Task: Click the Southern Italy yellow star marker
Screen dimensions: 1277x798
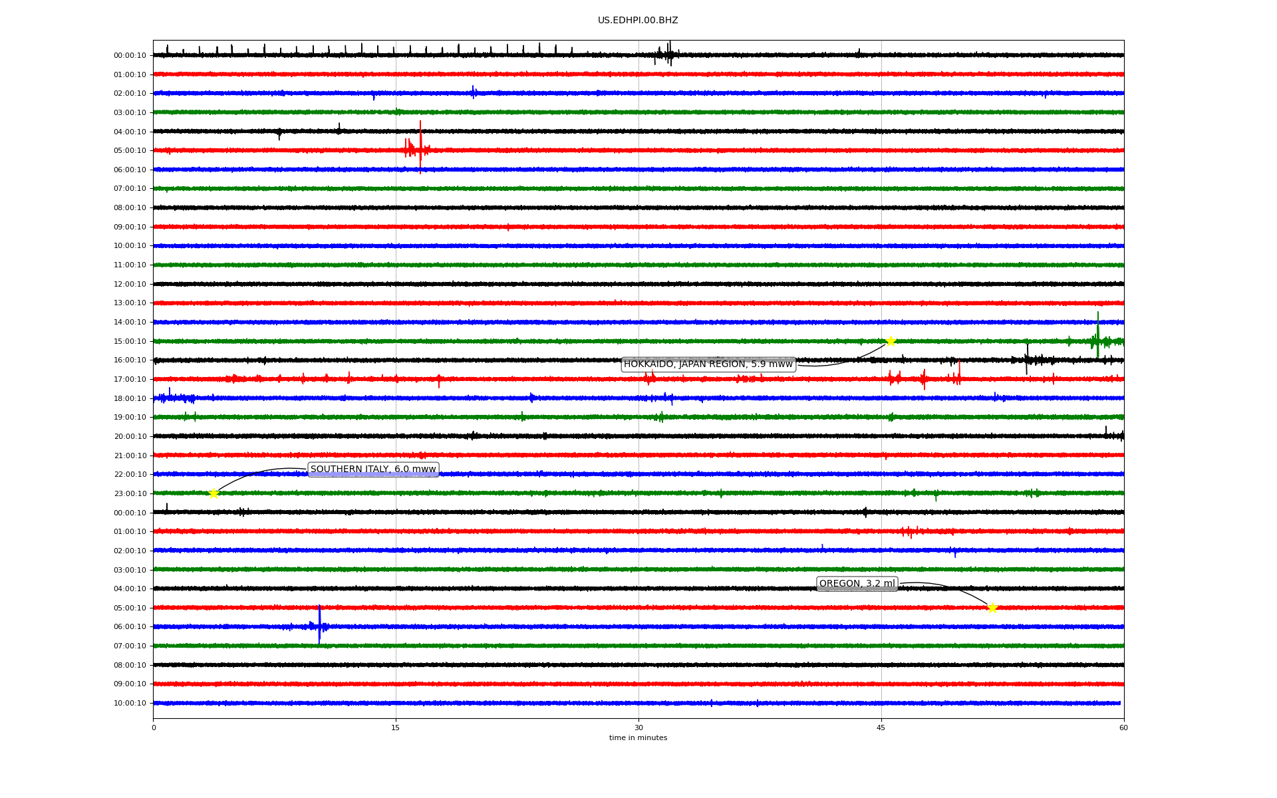Action: coord(213,493)
